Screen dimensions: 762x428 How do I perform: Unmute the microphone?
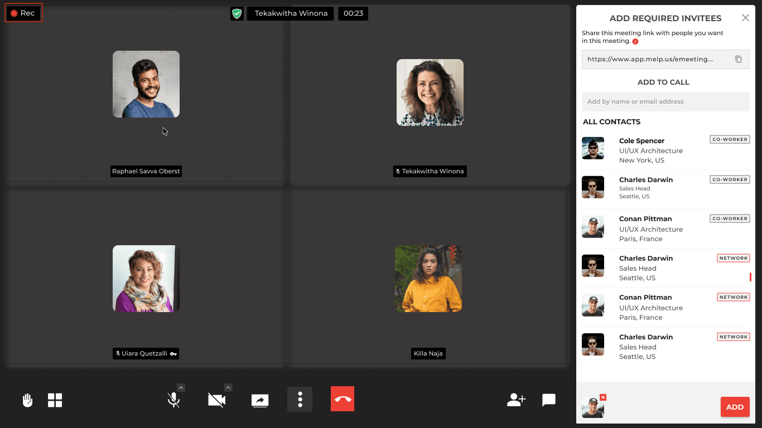coord(173,400)
